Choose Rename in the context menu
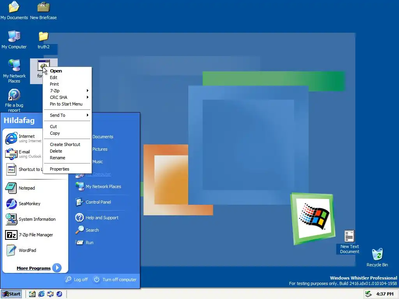 click(x=67, y=158)
